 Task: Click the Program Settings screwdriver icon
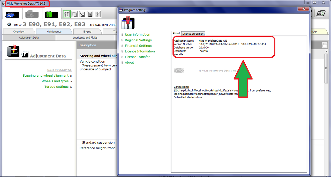tap(128, 22)
